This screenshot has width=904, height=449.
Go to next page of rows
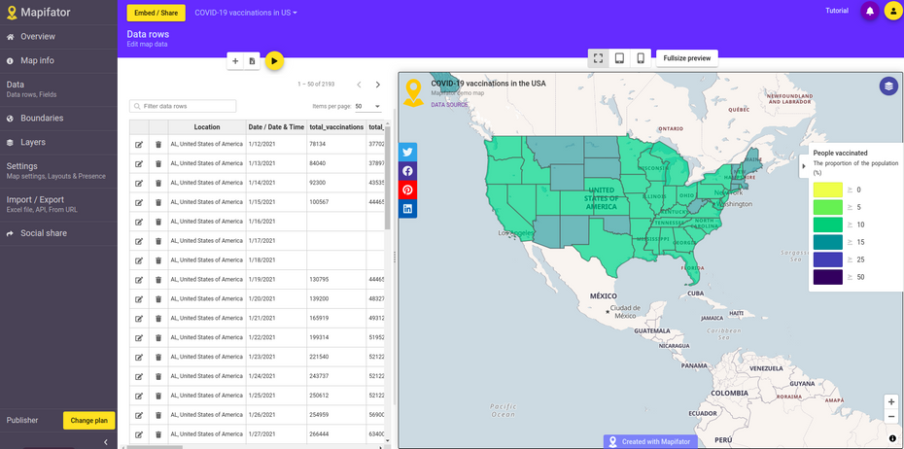[x=377, y=85]
